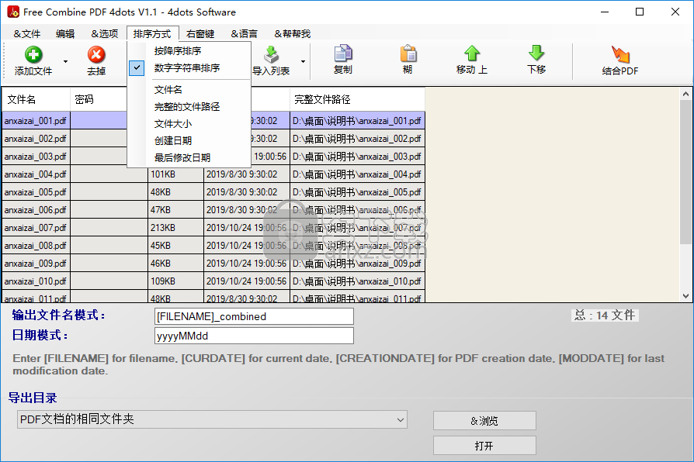This screenshot has height=462, width=694.
Task: Open the 编辑 menu
Action: [65, 33]
